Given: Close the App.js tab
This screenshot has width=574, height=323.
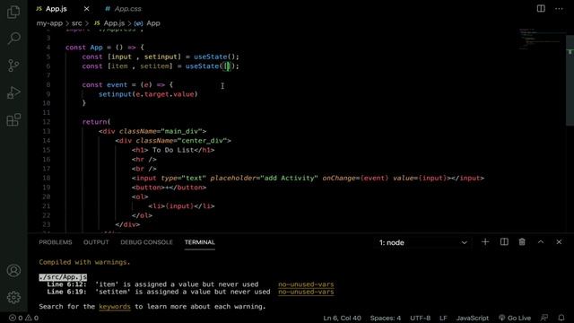Looking at the screenshot, I should pyautogui.click(x=86, y=9).
